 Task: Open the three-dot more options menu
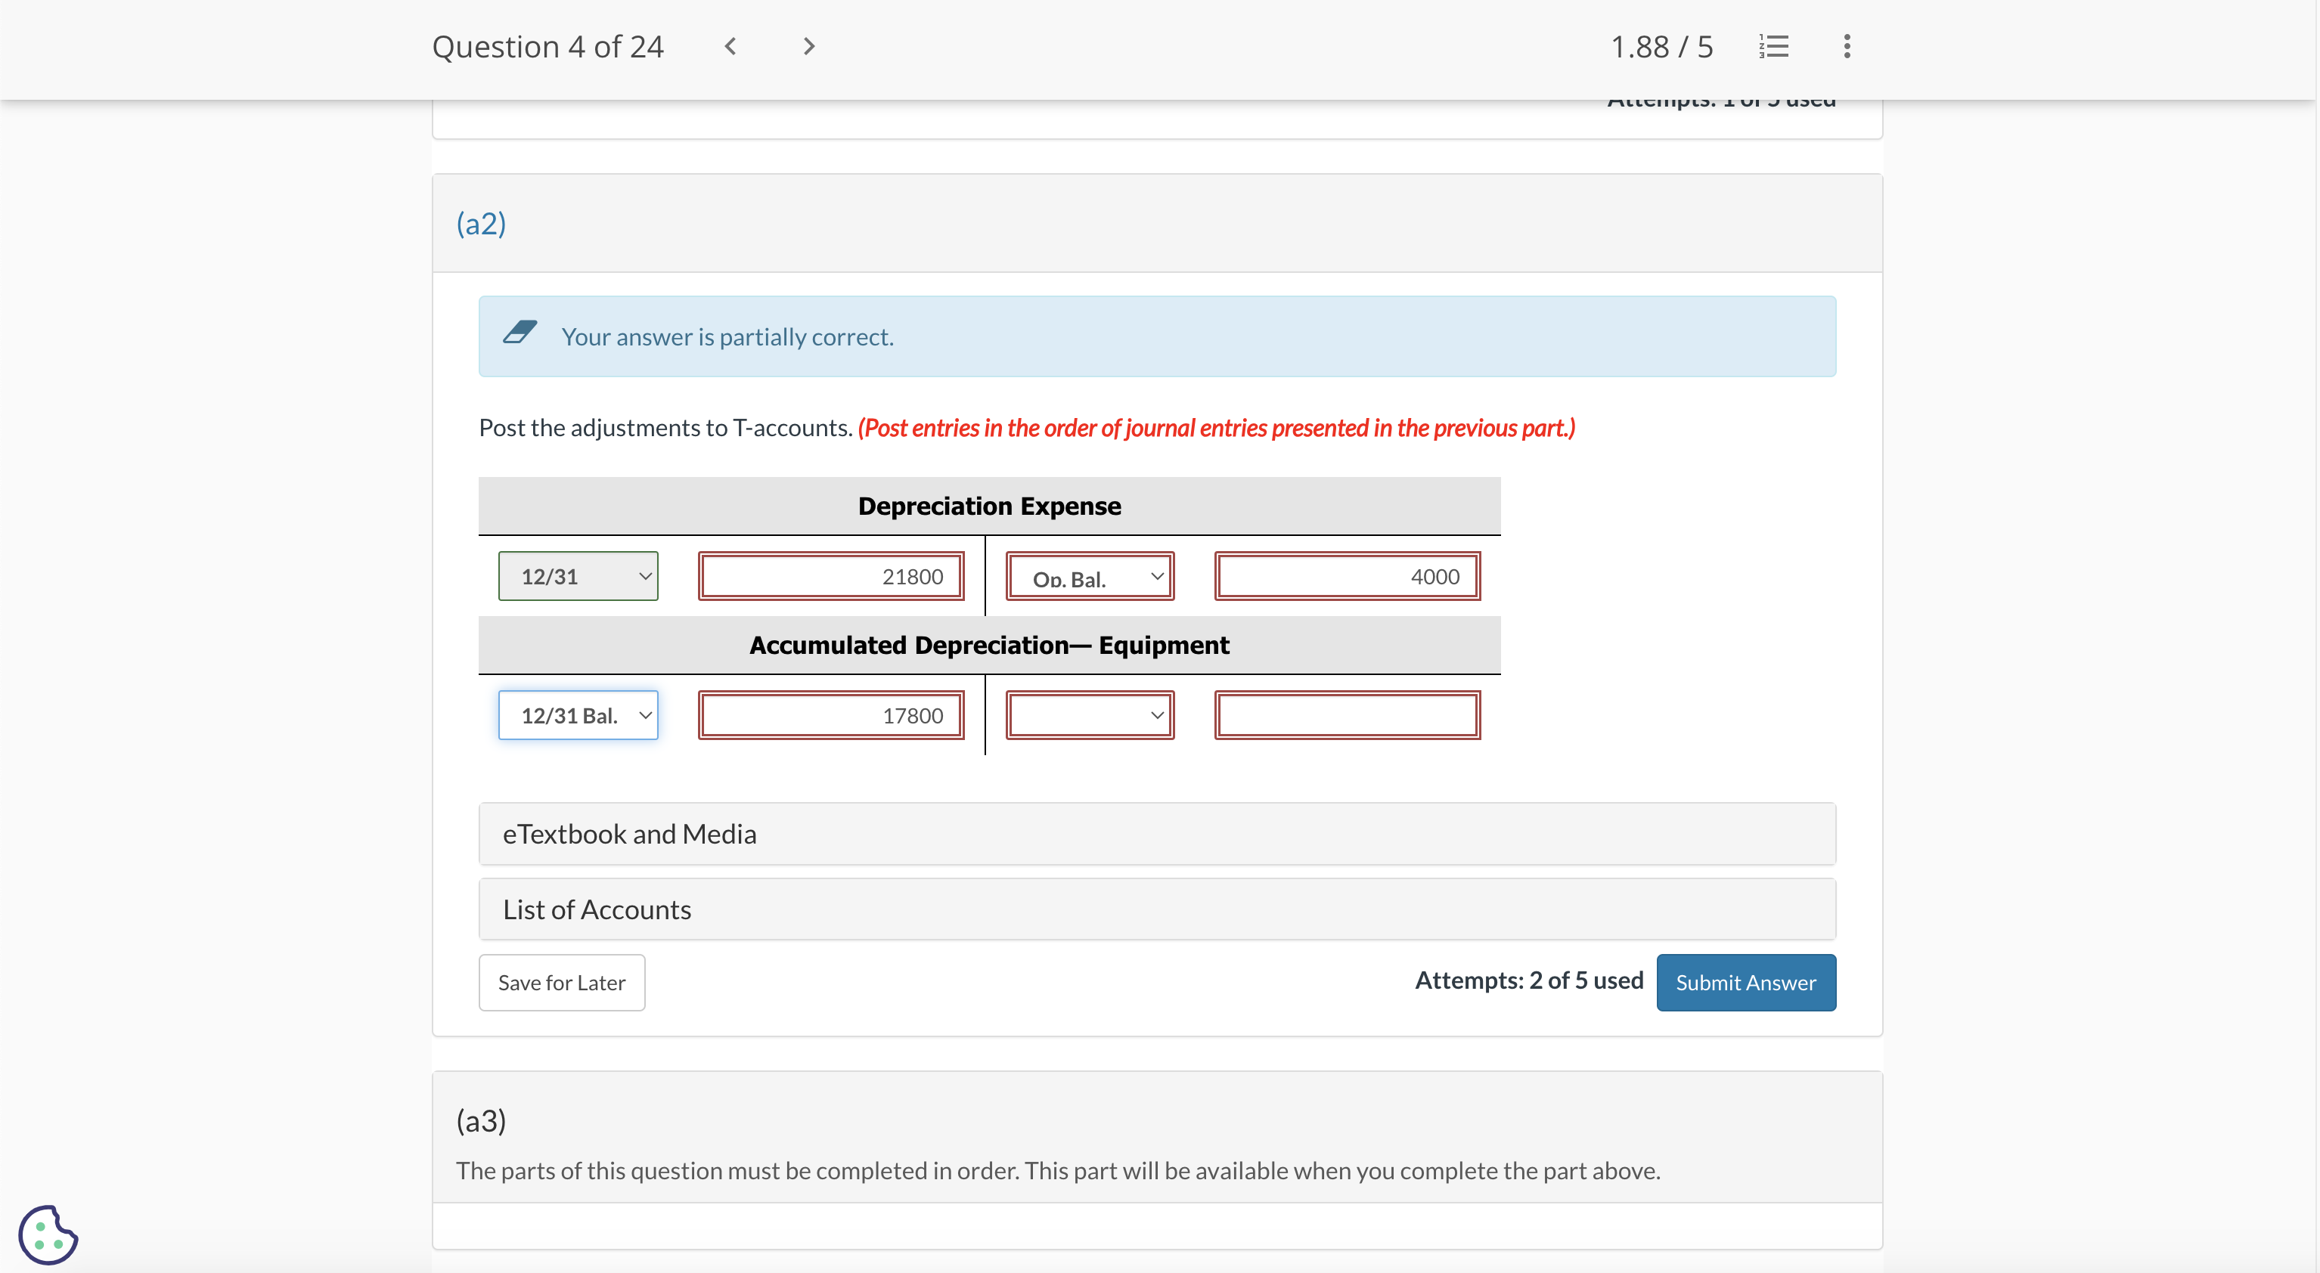pyautogui.click(x=1847, y=46)
